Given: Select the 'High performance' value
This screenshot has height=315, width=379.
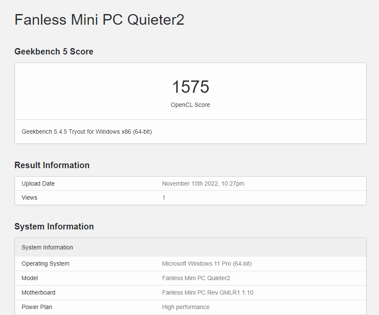Looking at the screenshot, I should (186, 307).
